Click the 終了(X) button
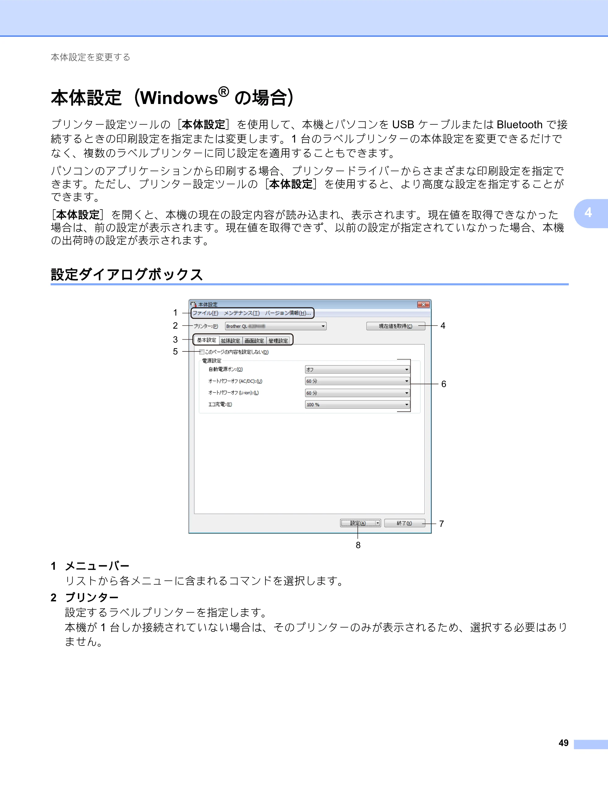 [405, 523]
